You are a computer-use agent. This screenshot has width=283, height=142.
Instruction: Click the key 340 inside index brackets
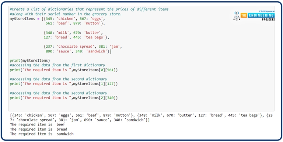pyautogui.click(x=110, y=98)
